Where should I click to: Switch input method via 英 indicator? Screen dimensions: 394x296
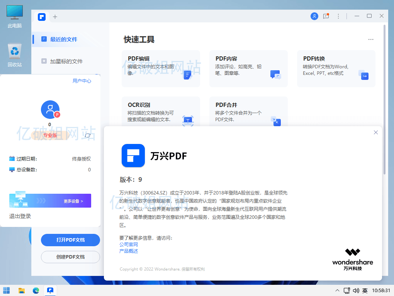point(365,291)
